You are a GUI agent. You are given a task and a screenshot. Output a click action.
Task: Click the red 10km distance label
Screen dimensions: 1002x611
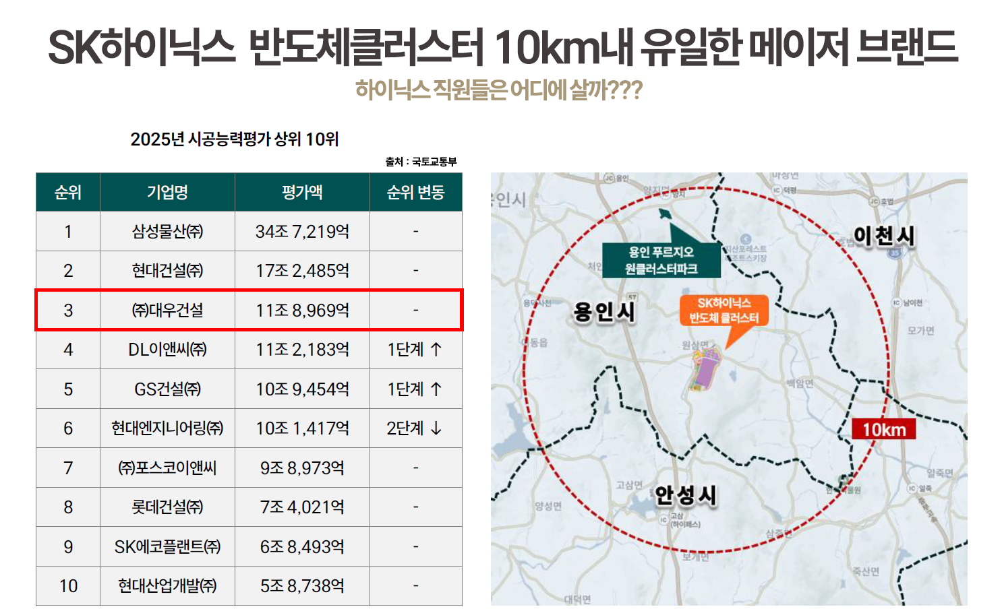point(883,429)
